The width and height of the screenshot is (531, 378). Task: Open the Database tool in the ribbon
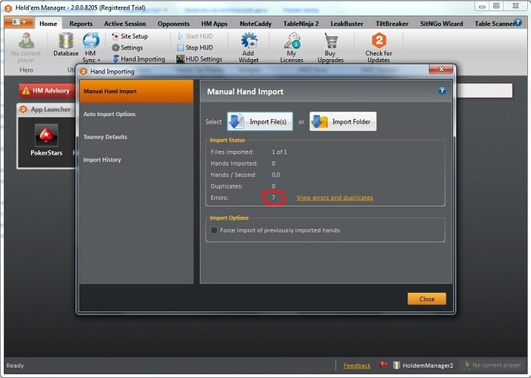[x=66, y=44]
